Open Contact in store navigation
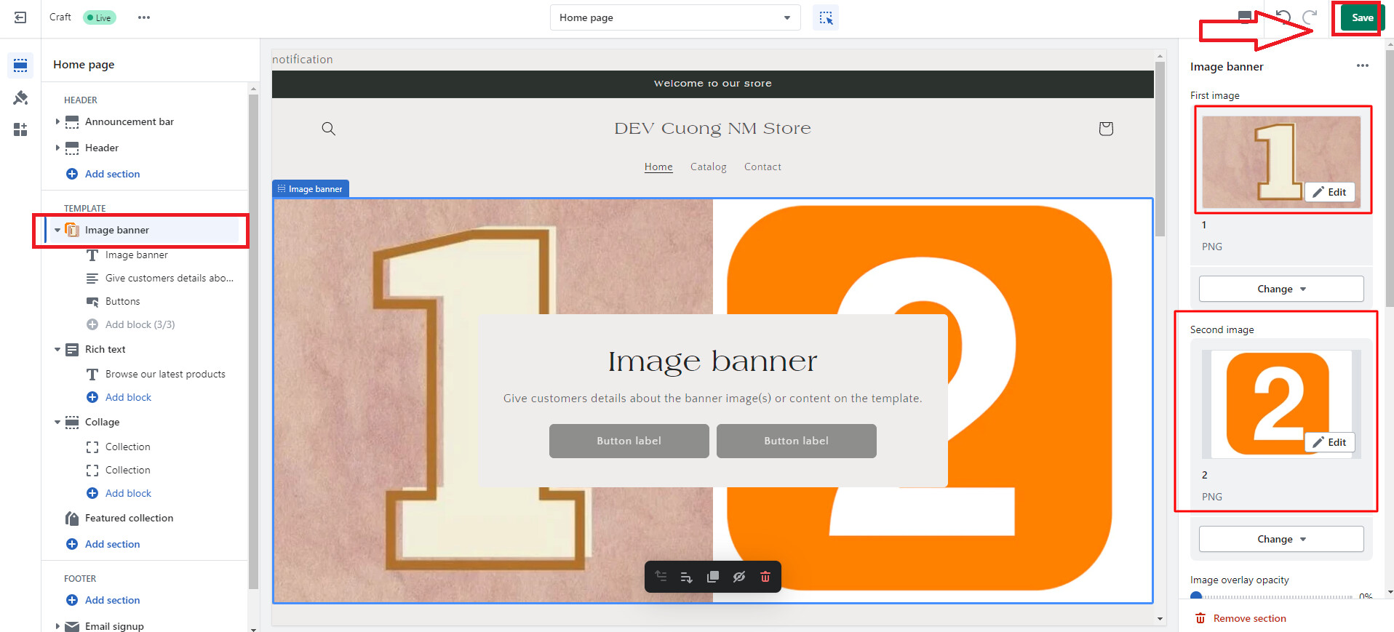This screenshot has width=1394, height=632. click(x=762, y=167)
